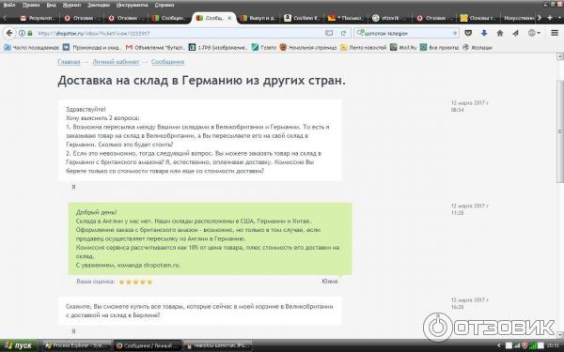Rate the reply with the fifth star
564x352 pixels.
[x=150, y=282]
